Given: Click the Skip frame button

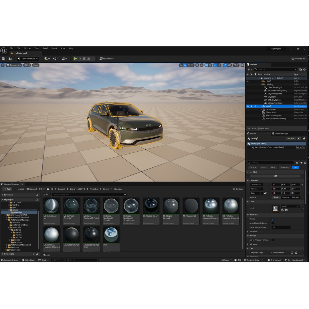Looking at the screenshot, I should pyautogui.click(x=80, y=59).
